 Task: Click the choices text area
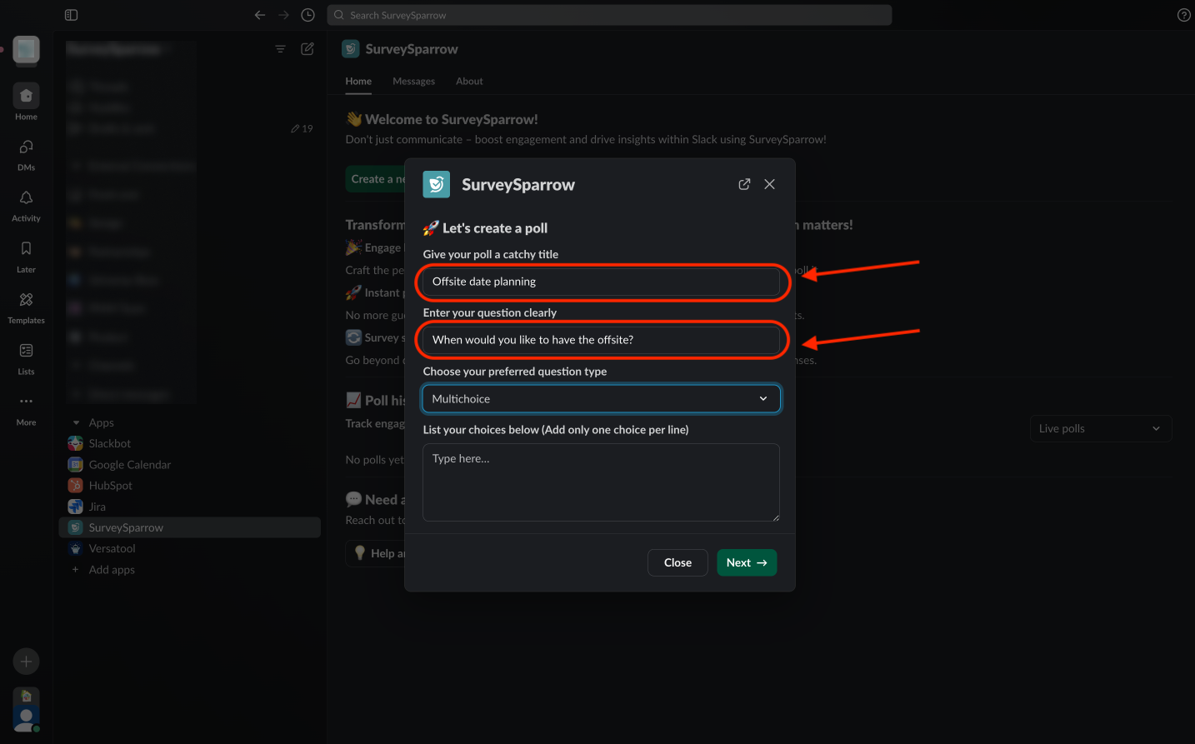coord(601,482)
